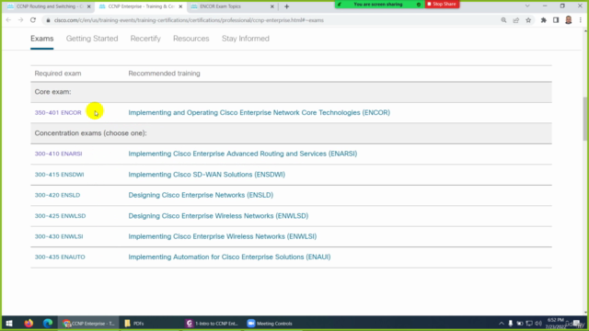
Task: Click the page vertical scrollbar thumb
Action: coord(585,119)
